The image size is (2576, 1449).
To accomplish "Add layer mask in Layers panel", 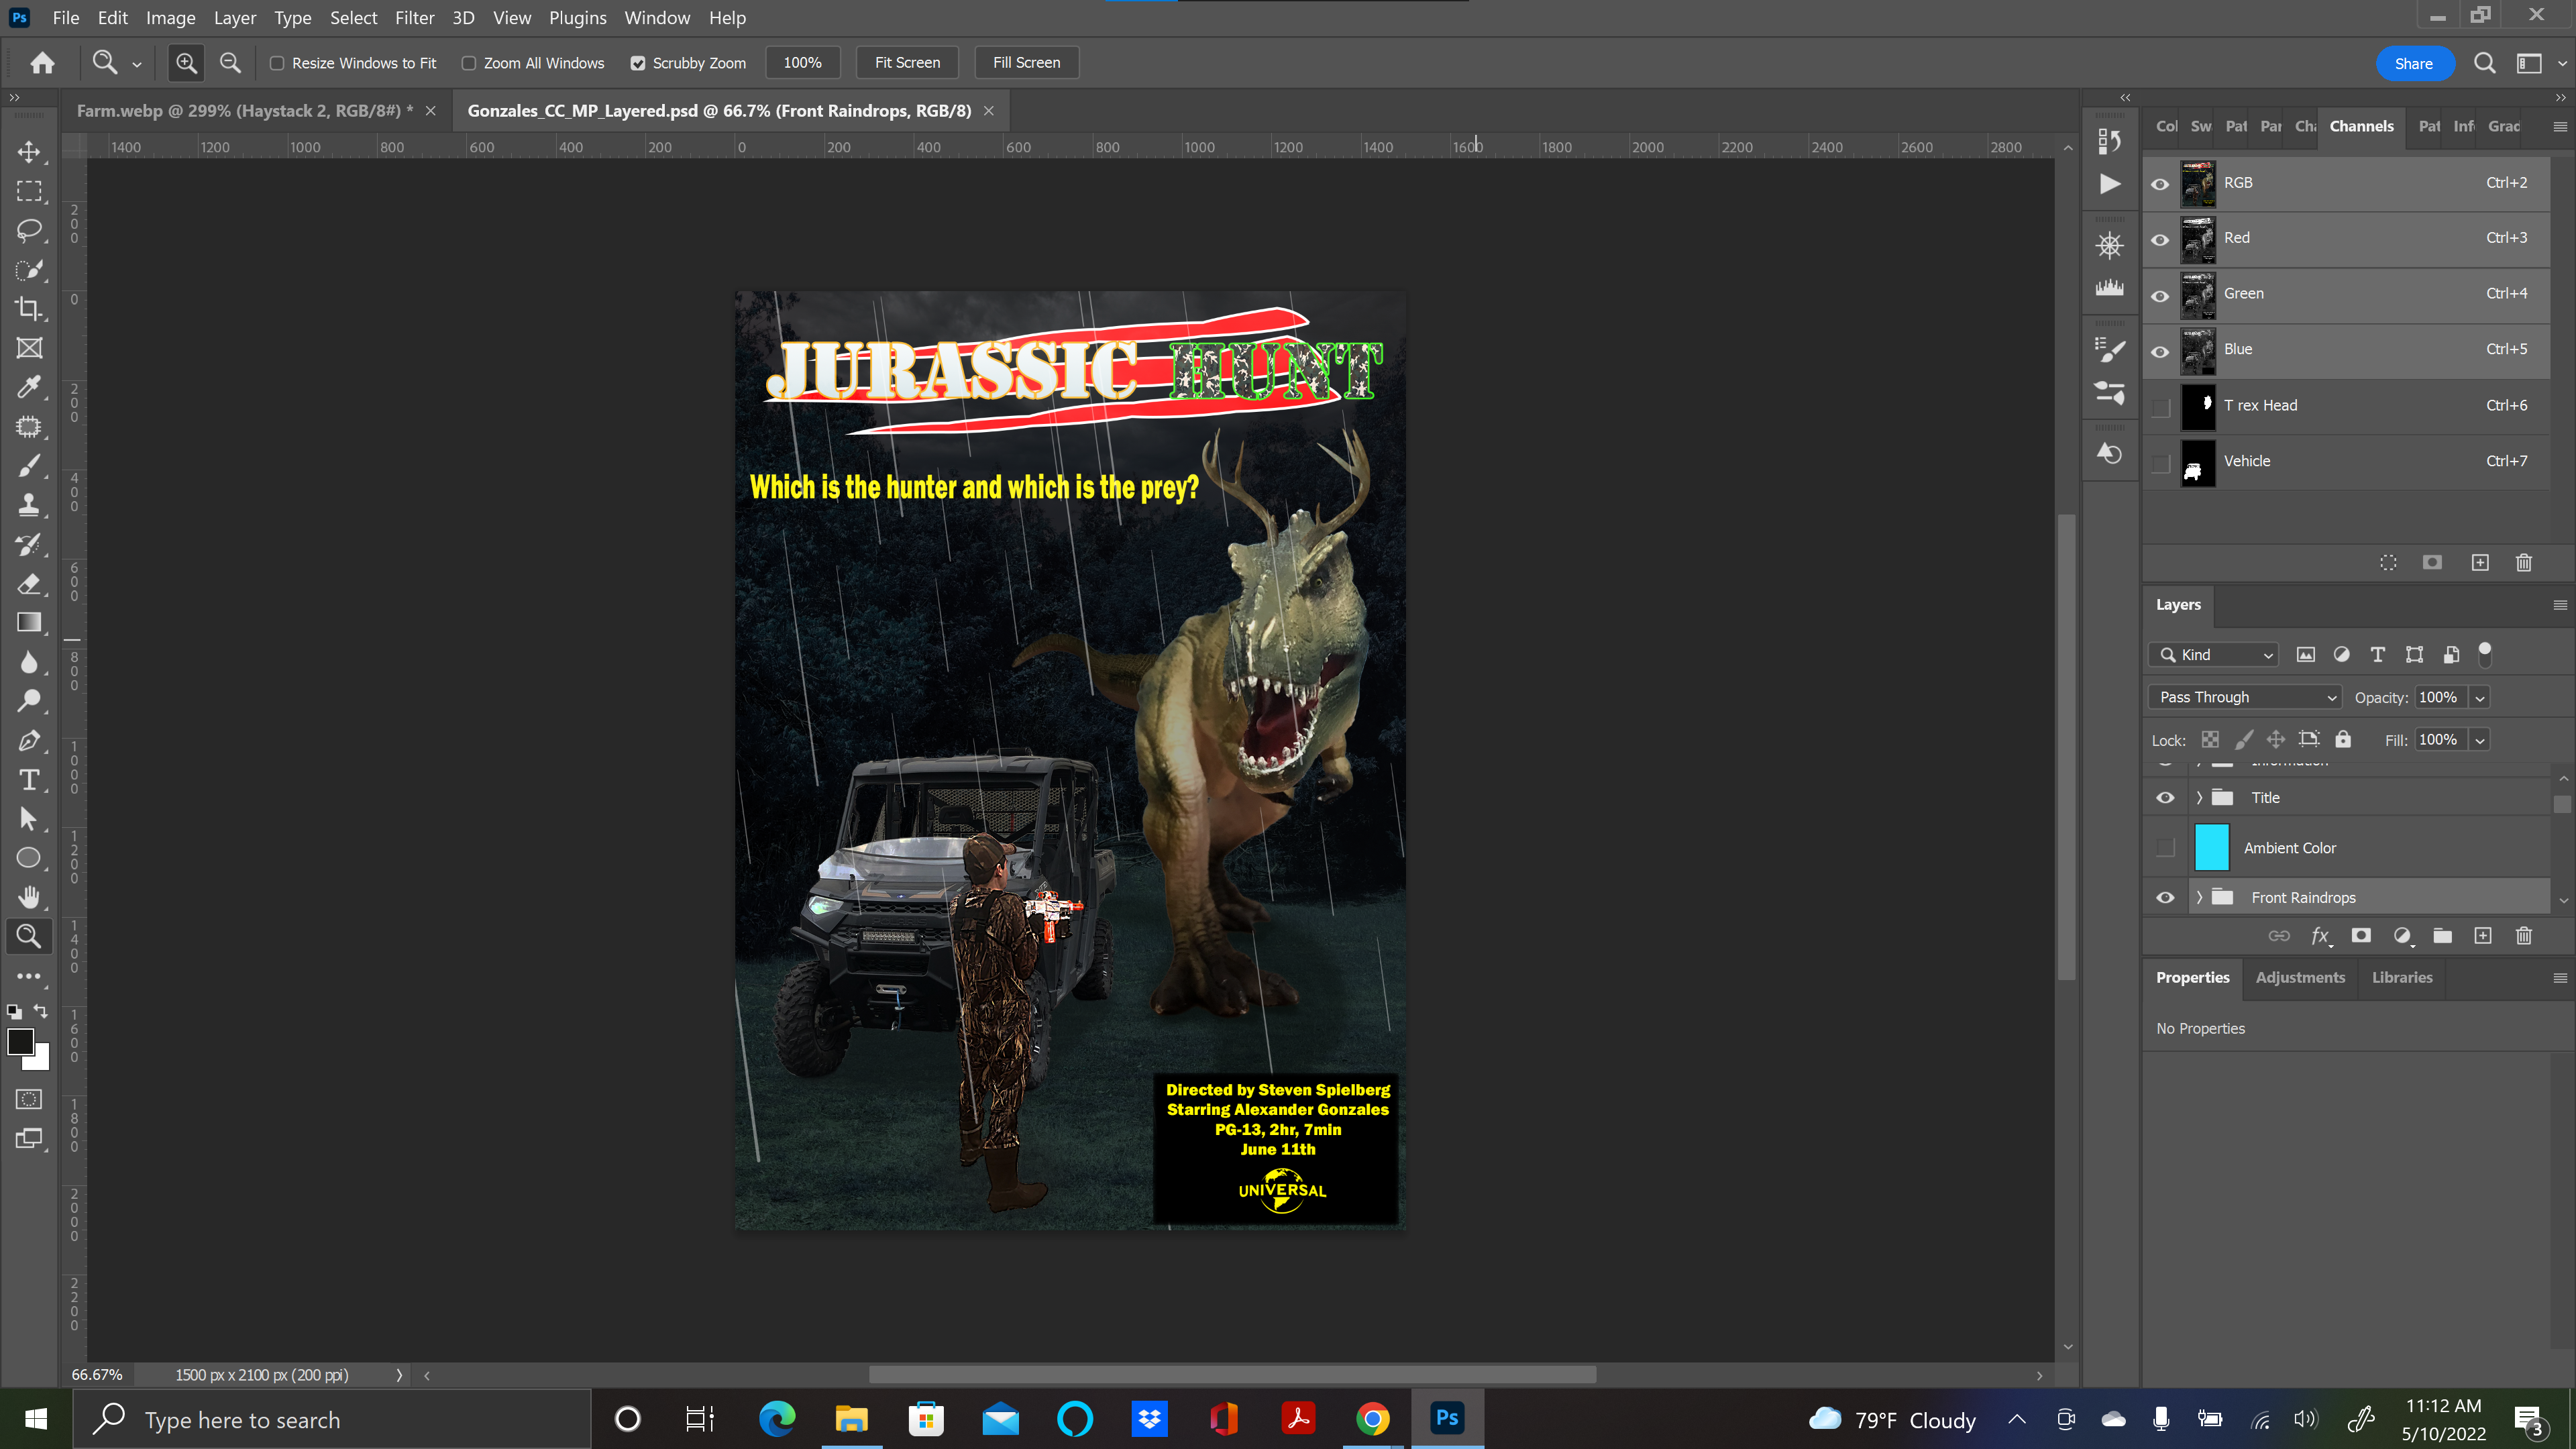I will [x=2361, y=936].
